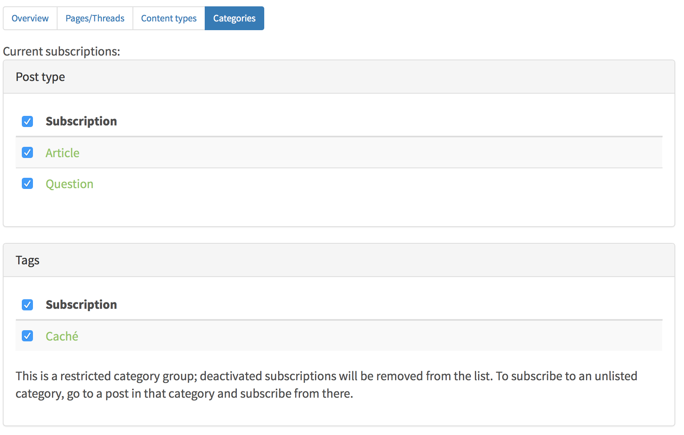Click the Post type panel heading
The image size is (684, 435).
(x=40, y=77)
